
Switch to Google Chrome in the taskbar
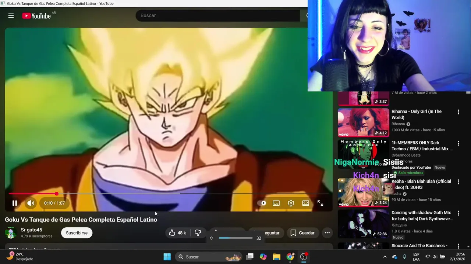(x=290, y=257)
